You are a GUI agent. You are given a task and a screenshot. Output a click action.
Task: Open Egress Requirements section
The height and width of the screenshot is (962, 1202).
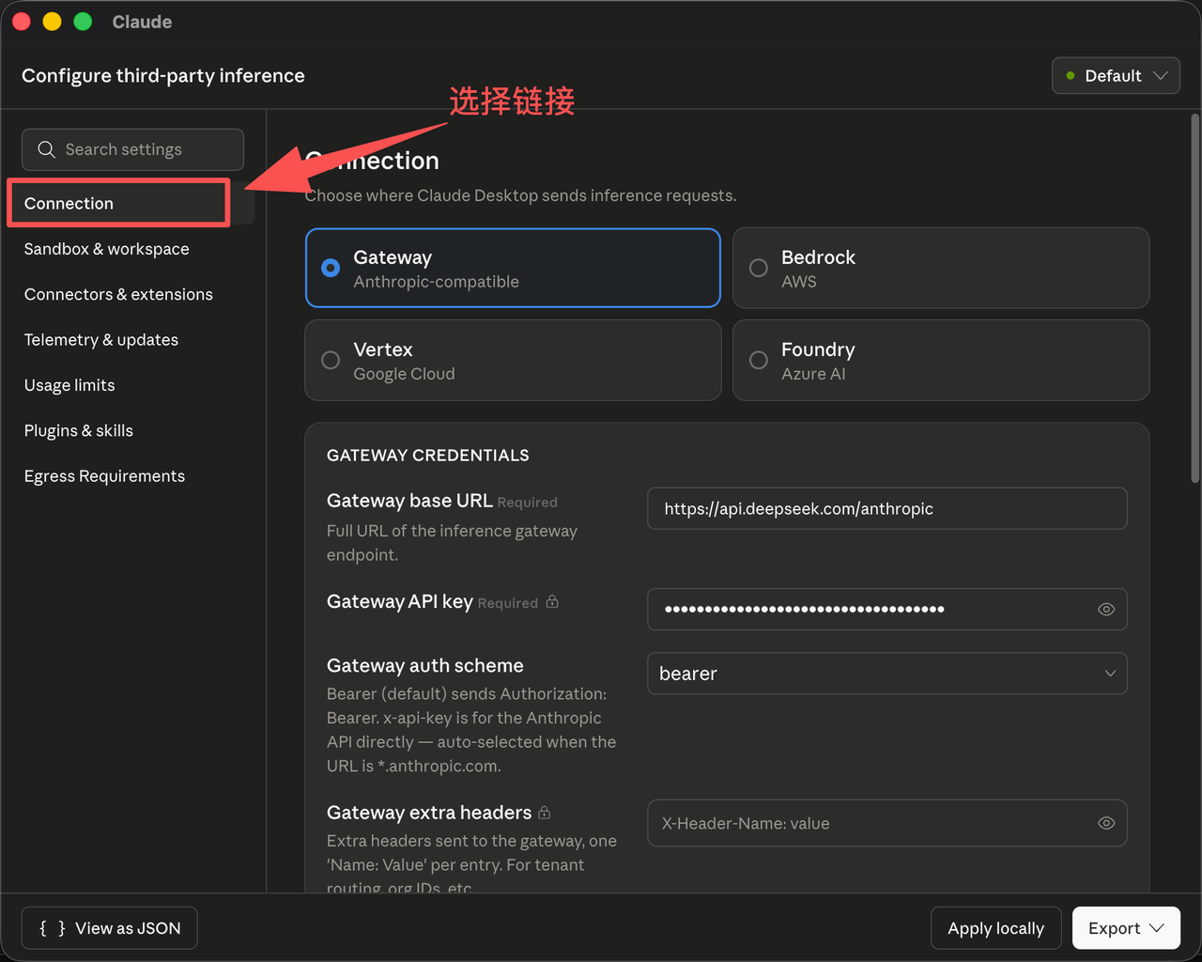click(x=104, y=475)
